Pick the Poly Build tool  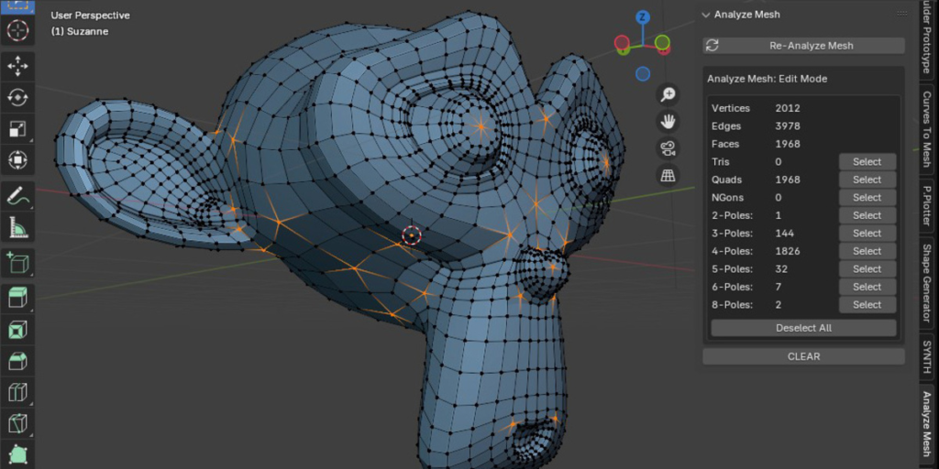(17, 454)
